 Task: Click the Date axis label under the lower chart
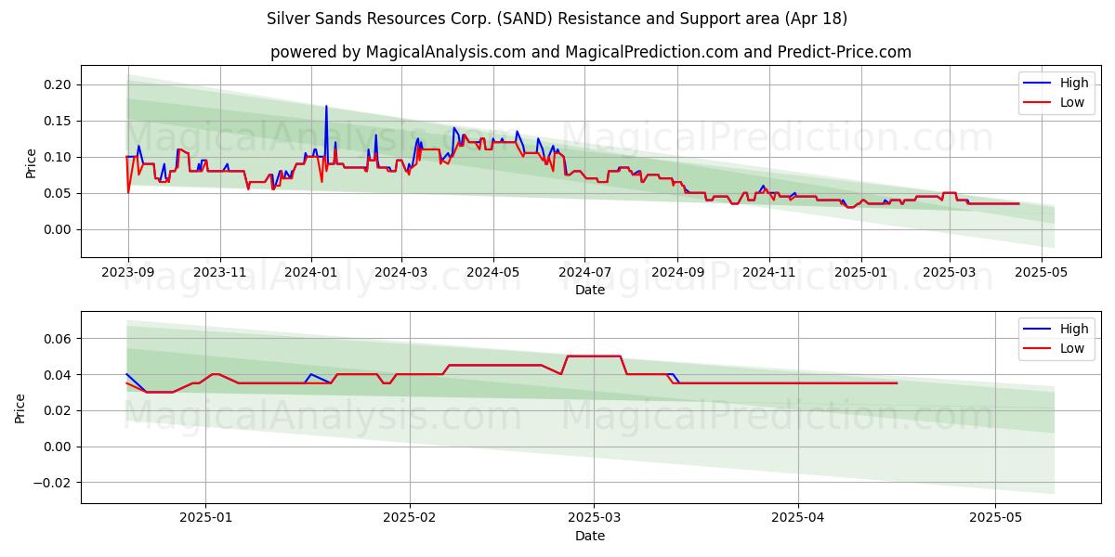[590, 536]
